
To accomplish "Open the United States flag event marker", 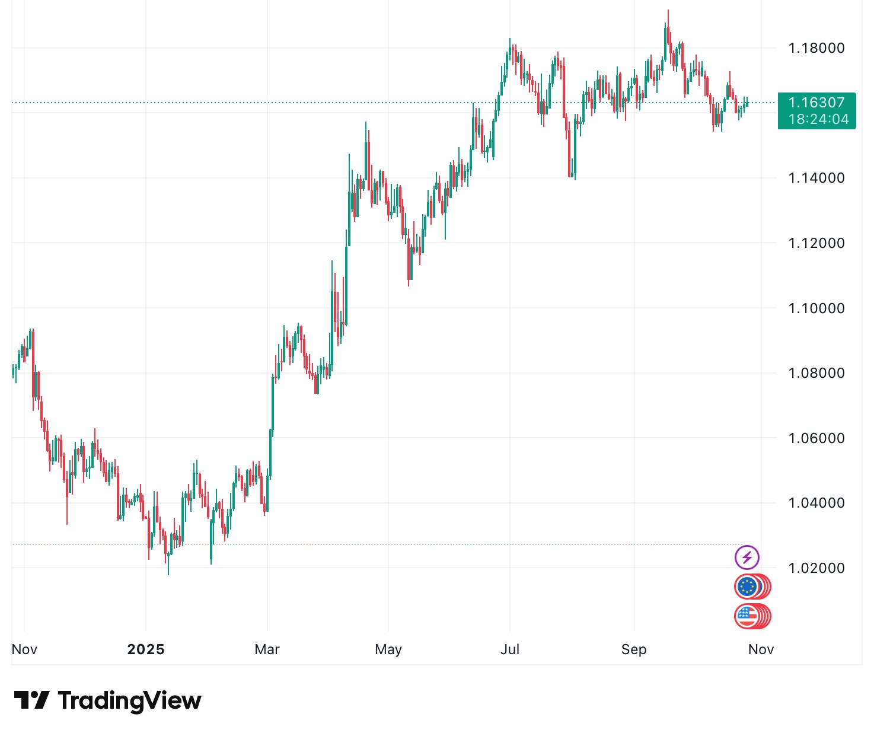I will coord(747,616).
